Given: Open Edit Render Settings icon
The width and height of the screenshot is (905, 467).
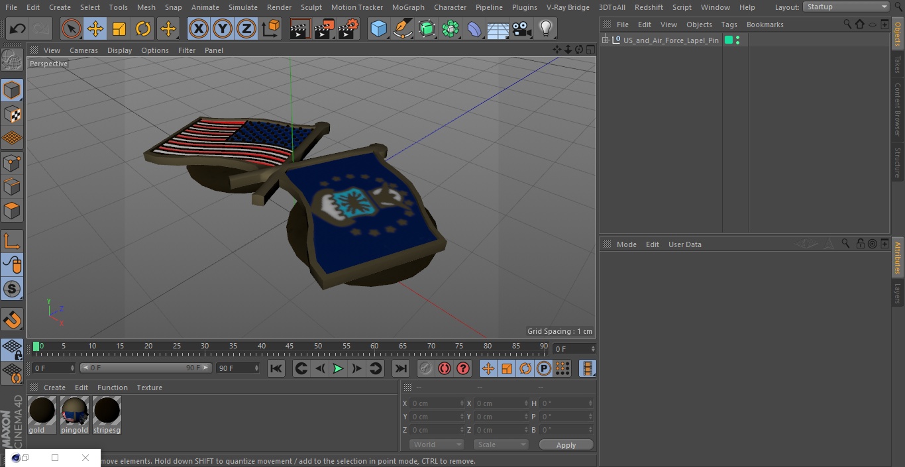Looking at the screenshot, I should (348, 28).
